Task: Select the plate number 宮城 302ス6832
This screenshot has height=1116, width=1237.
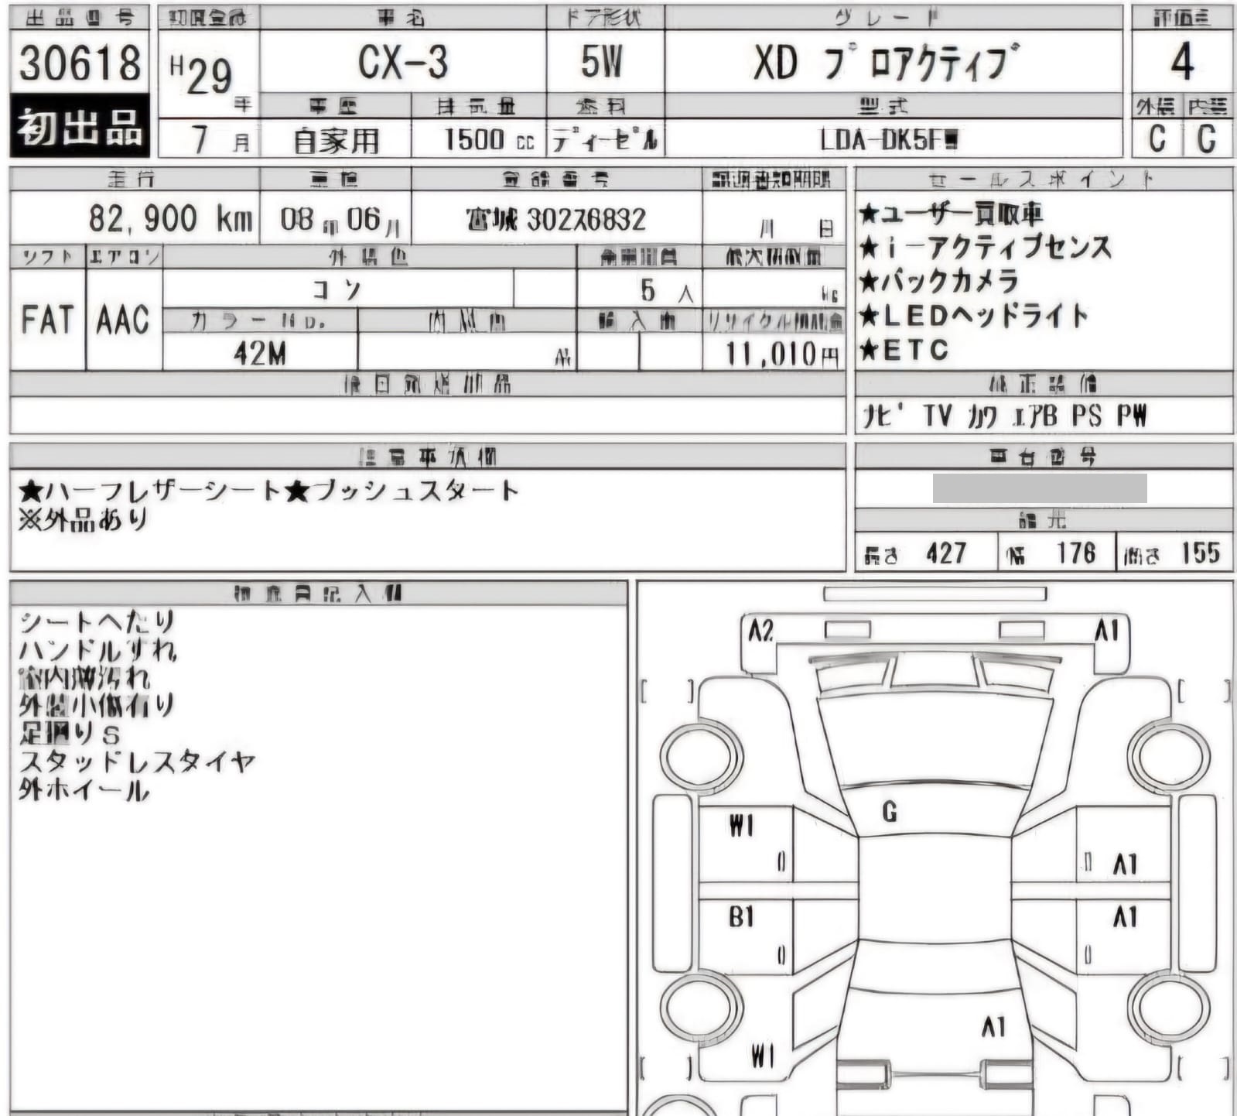Action: point(555,220)
